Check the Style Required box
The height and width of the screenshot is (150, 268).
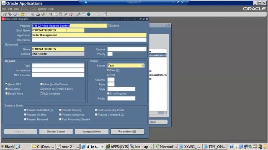(108, 93)
